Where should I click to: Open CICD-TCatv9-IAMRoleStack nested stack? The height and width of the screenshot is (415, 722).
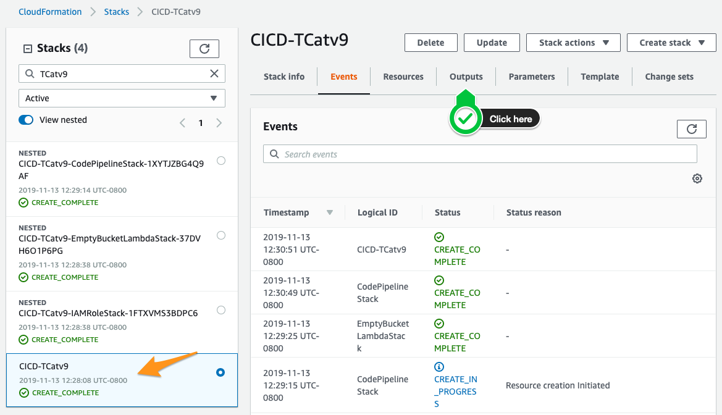[x=108, y=313]
